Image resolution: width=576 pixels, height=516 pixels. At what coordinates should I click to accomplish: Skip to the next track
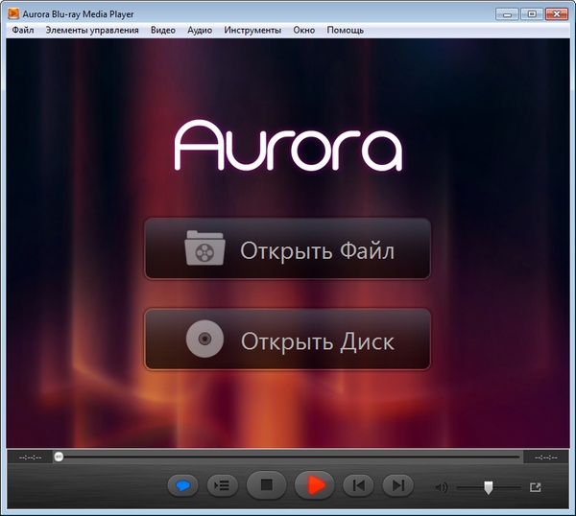[397, 486]
